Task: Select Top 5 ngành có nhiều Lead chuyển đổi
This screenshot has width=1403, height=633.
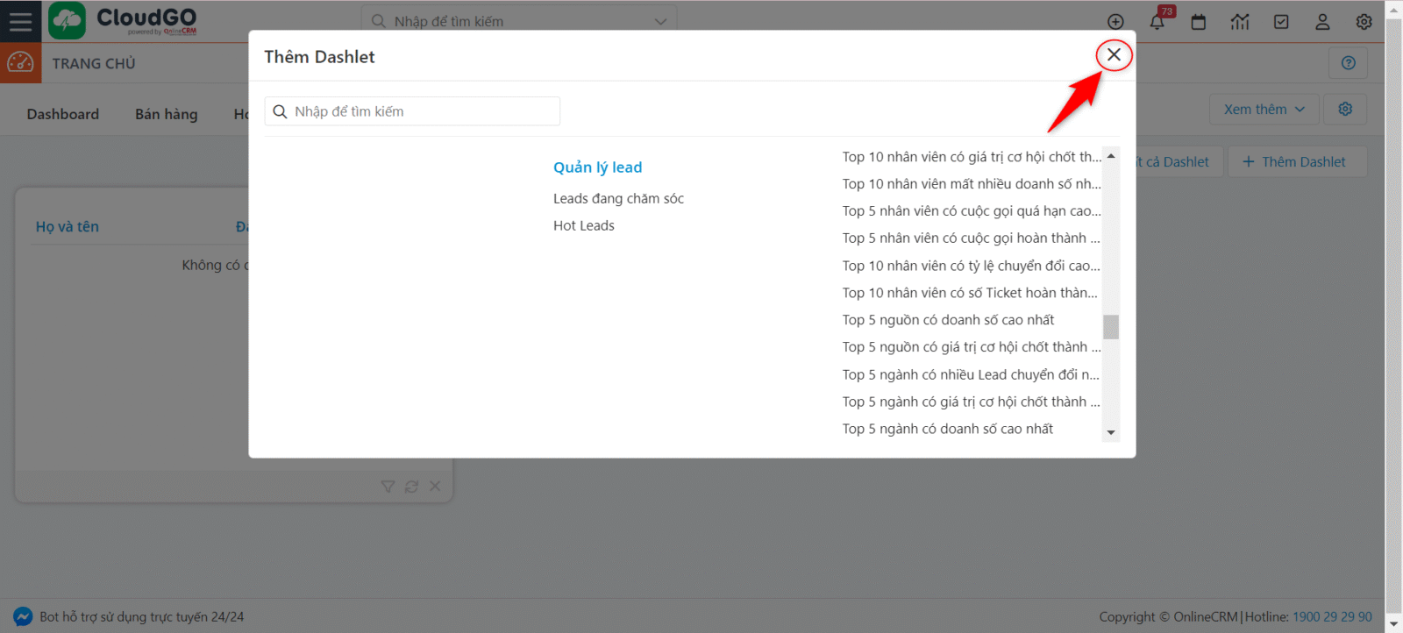Action: (971, 374)
